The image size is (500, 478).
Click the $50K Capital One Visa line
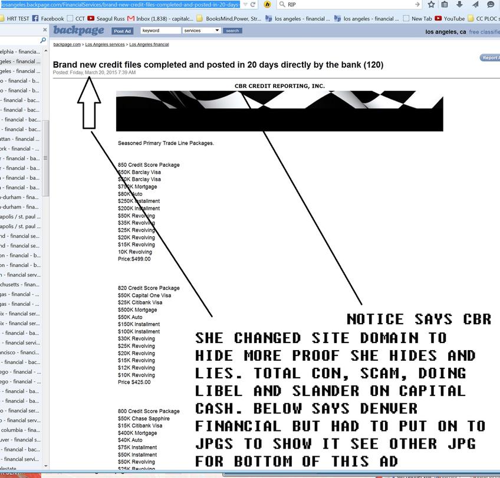click(x=144, y=295)
